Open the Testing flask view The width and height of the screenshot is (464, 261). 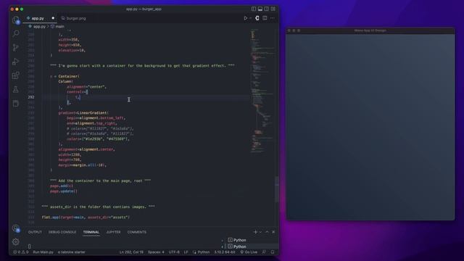[x=16, y=89]
